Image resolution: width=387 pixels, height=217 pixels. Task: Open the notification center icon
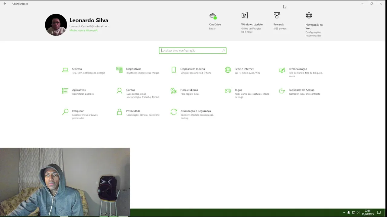coord(379,213)
